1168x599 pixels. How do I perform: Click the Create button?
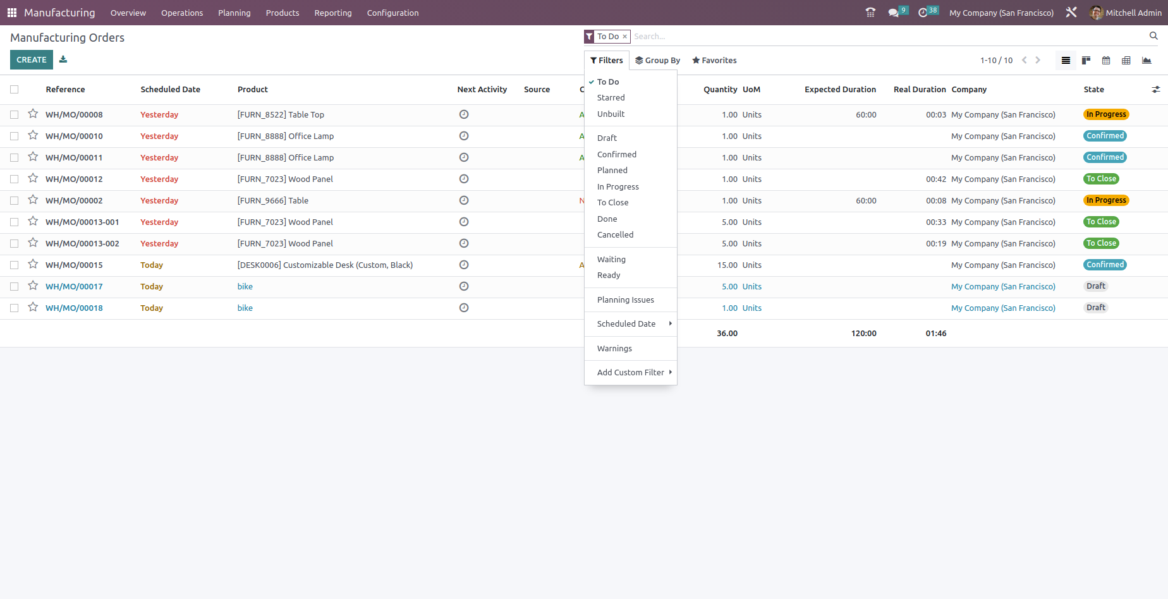pyautogui.click(x=32, y=60)
